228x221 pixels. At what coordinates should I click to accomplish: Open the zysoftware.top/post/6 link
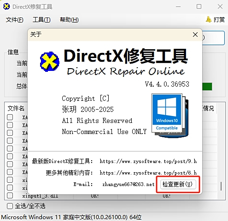tap(148, 173)
